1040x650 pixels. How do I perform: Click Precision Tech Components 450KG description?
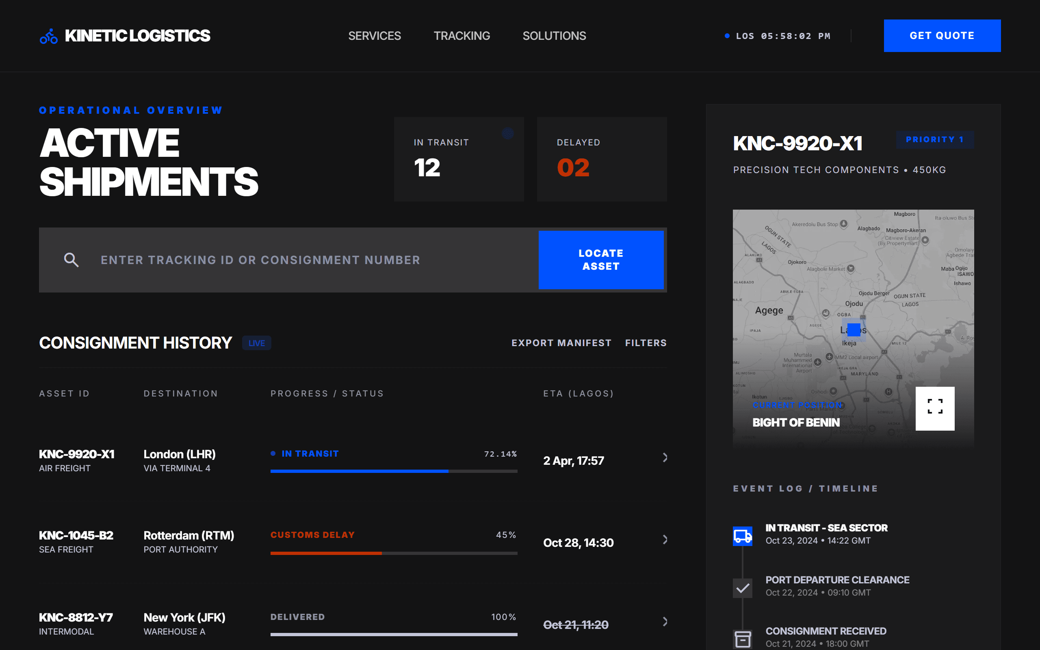pos(839,170)
